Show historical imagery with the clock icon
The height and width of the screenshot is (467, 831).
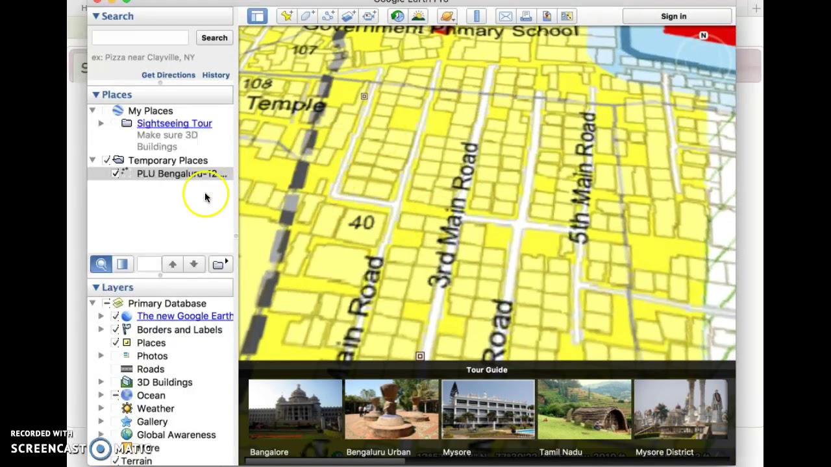pos(397,16)
